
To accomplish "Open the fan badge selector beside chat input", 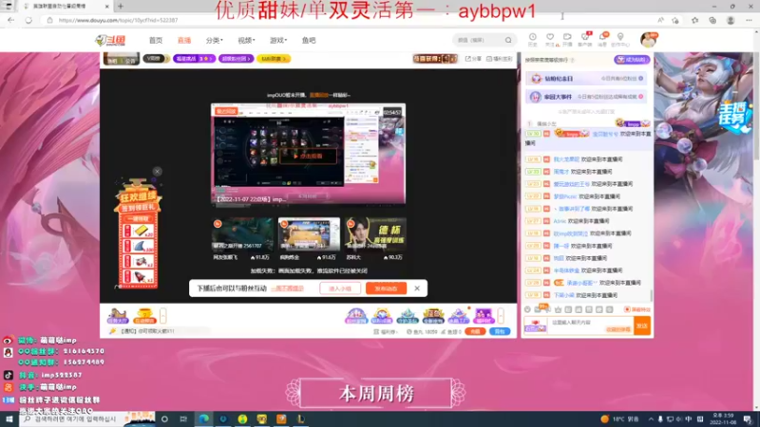I will point(536,325).
